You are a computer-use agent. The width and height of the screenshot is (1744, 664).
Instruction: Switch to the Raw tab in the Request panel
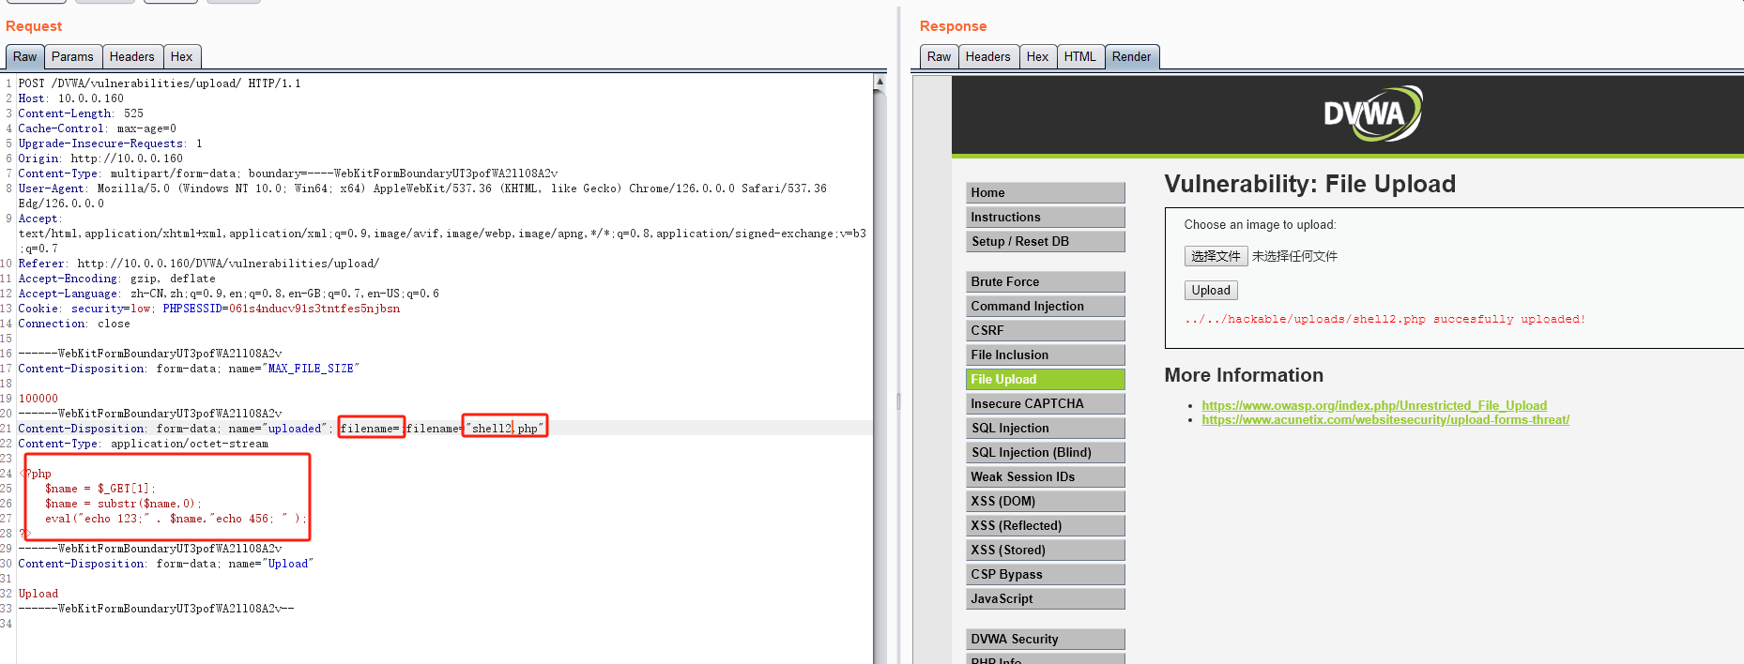coord(24,56)
